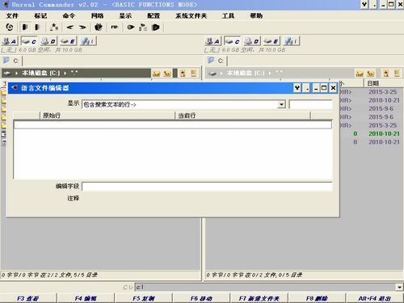Select the C: tab in left panel
Screen dimensions: 404x303
coord(11,61)
